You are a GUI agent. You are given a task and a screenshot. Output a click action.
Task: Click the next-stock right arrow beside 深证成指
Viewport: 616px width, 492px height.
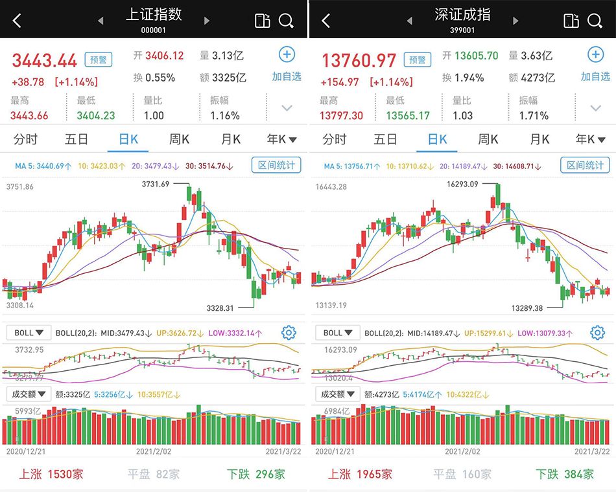[515, 20]
